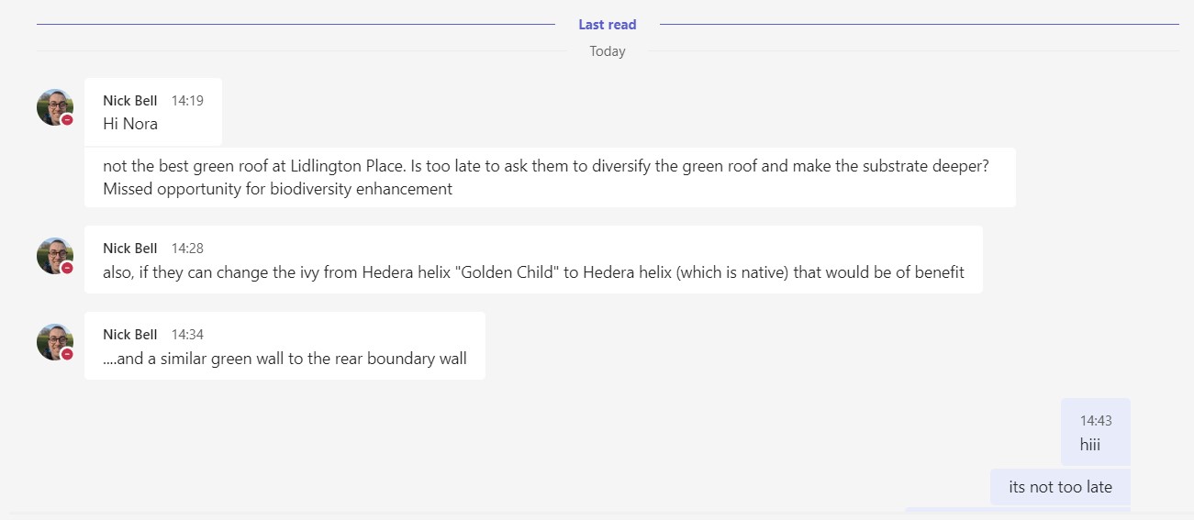Select the sent 'hiii' message bubble
Viewport: 1194px width, 520px height.
[1096, 432]
